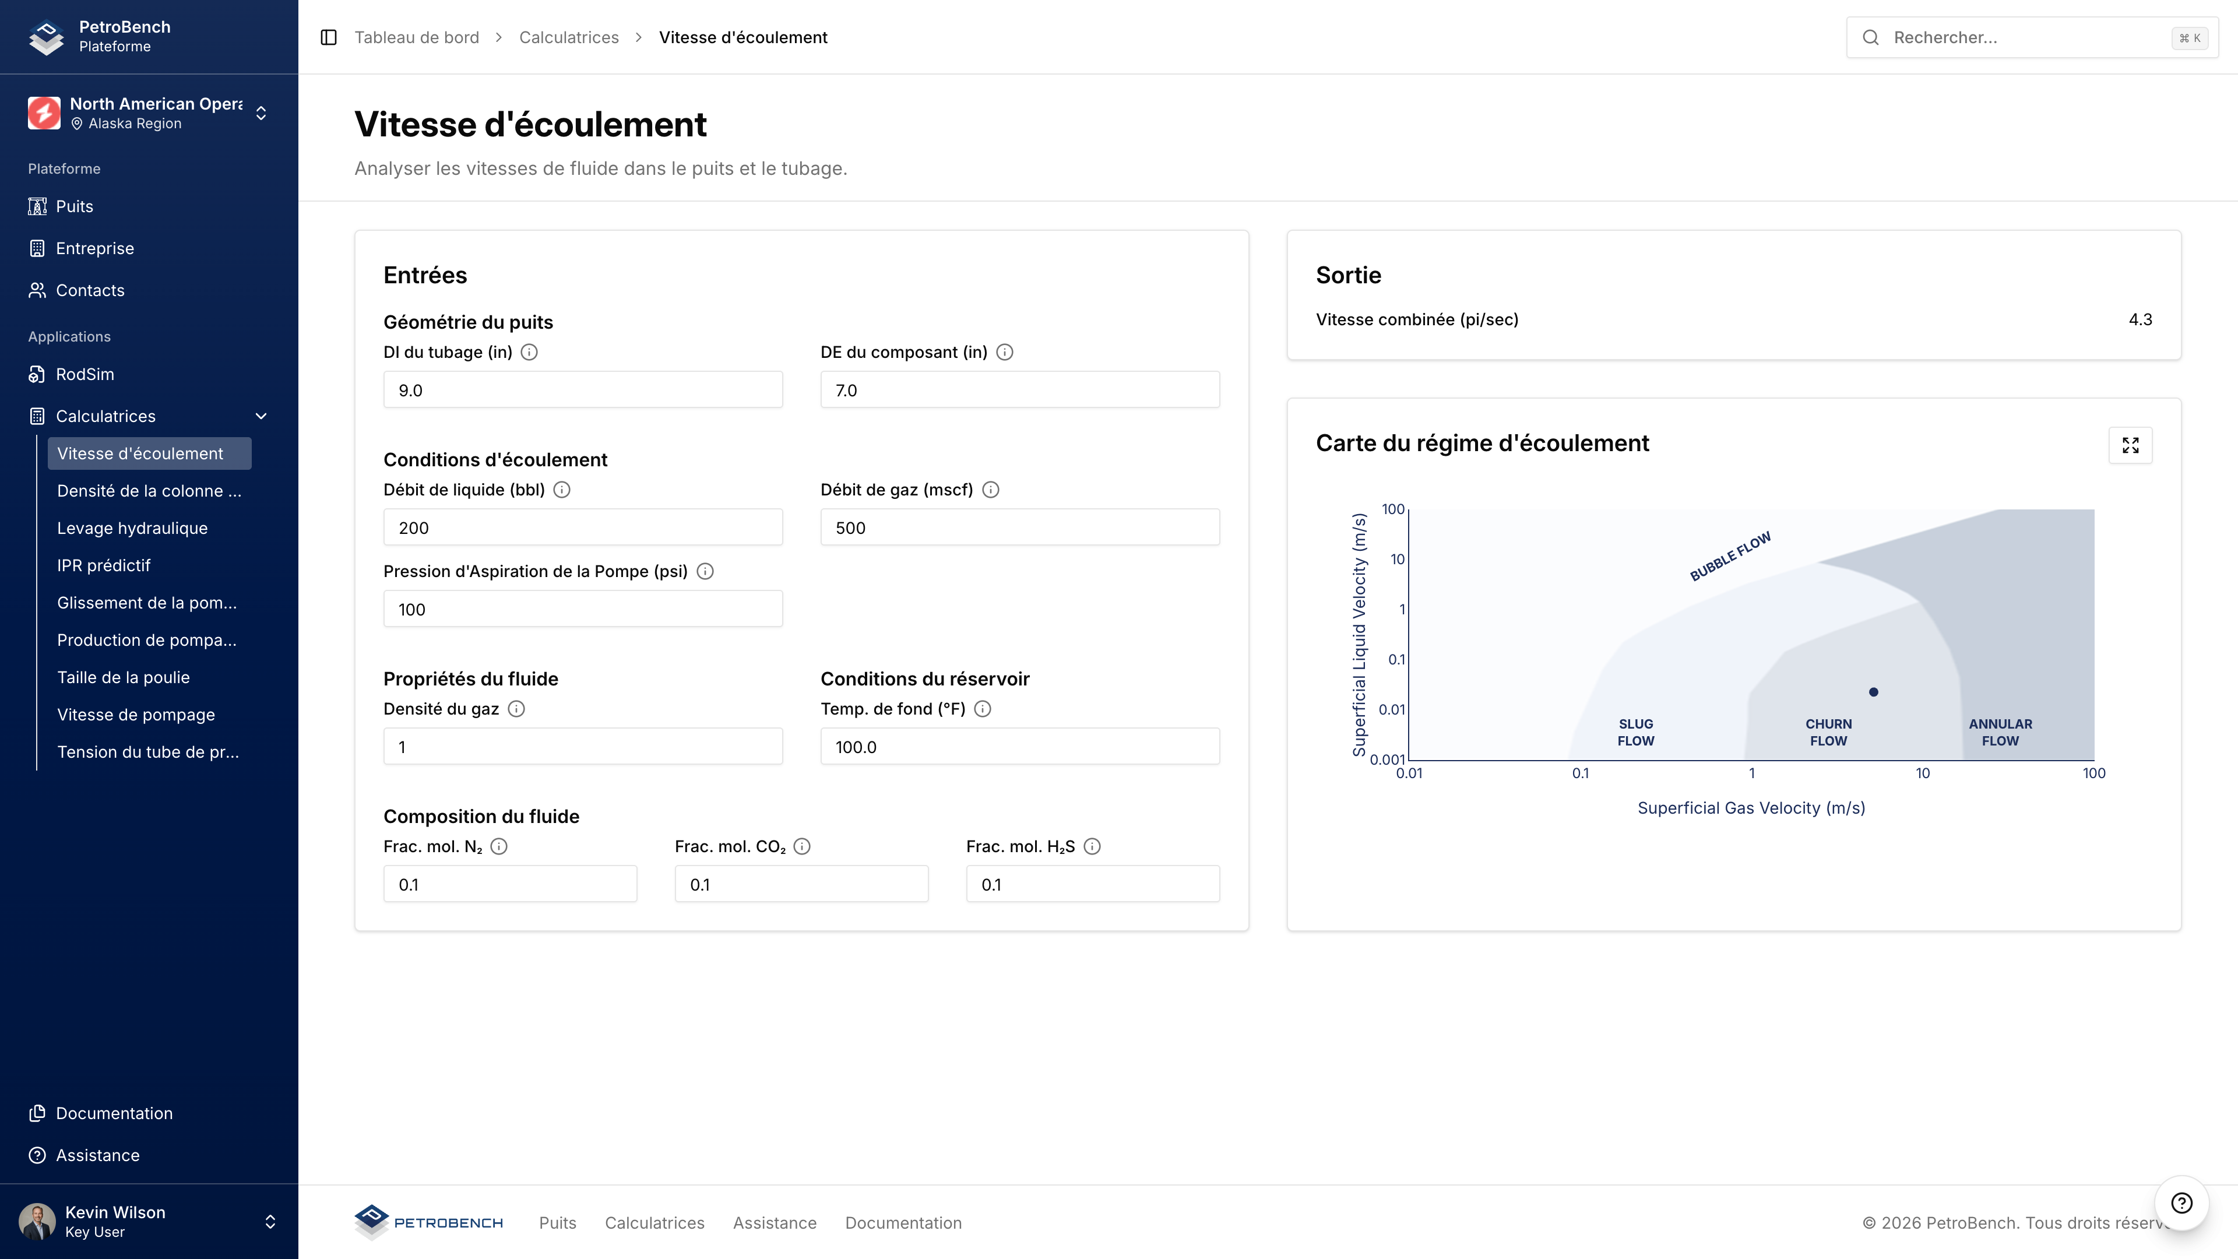Expand the flow regime chart fullscreen

pos(2130,445)
